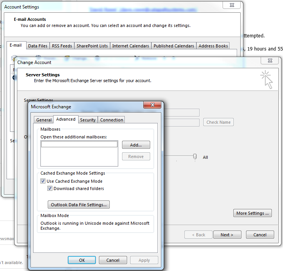Open E-mail tab in Account Settings
Viewport: 283px width, 271px height.
(16, 45)
